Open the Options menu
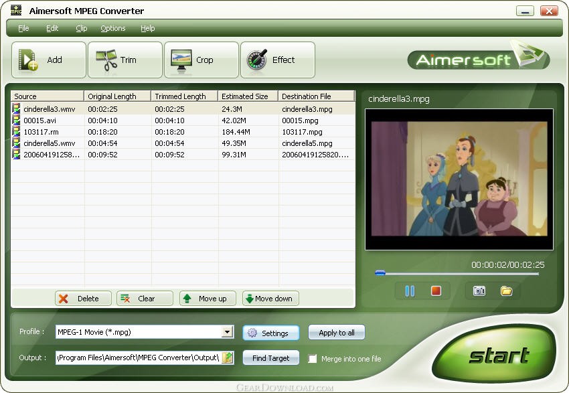The height and width of the screenshot is (393, 569). (x=113, y=28)
